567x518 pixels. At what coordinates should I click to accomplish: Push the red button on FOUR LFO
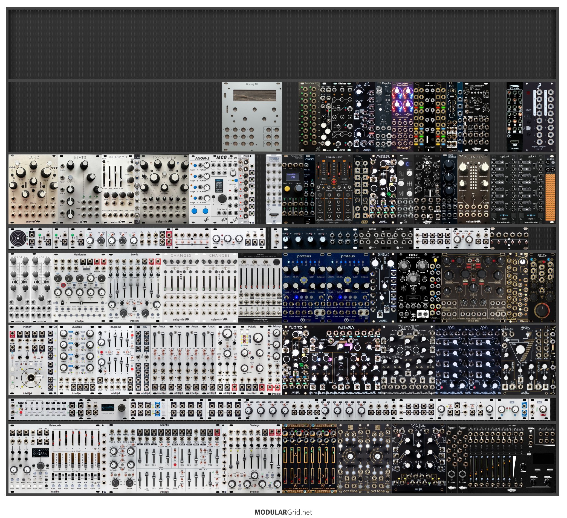pos(334,182)
